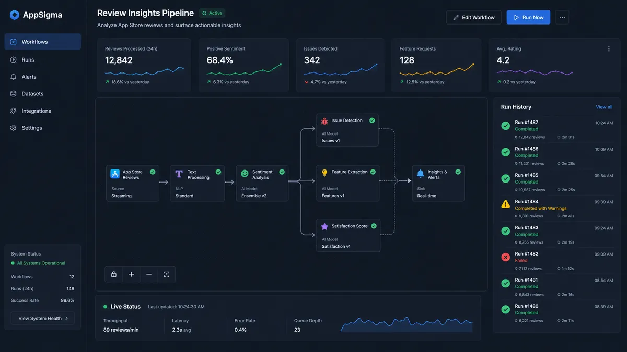The width and height of the screenshot is (627, 352).
Task: Click the green check on Satisfaction Score node
Action: point(375,226)
